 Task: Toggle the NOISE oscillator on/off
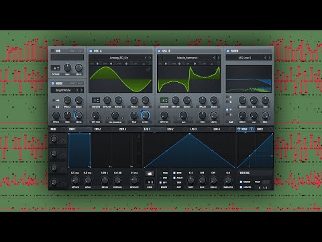pos(53,83)
